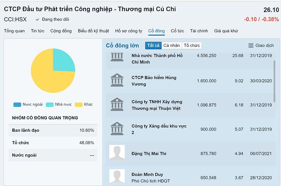Click the Nước ngoài legend swatch
Viewport: 281px width, 186px height.
17,104
